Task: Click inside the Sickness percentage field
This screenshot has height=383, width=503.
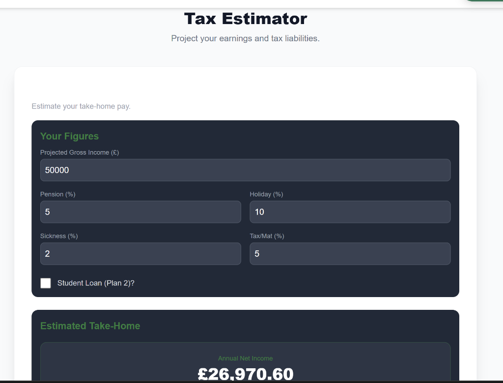Action: pyautogui.click(x=140, y=253)
